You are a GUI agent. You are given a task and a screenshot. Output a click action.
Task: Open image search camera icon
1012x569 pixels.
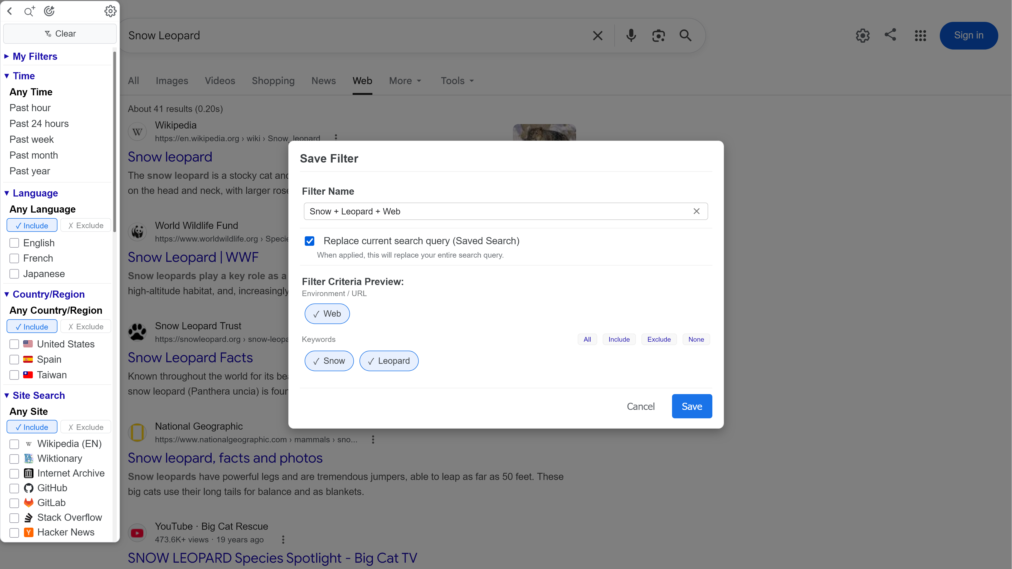[x=658, y=36]
